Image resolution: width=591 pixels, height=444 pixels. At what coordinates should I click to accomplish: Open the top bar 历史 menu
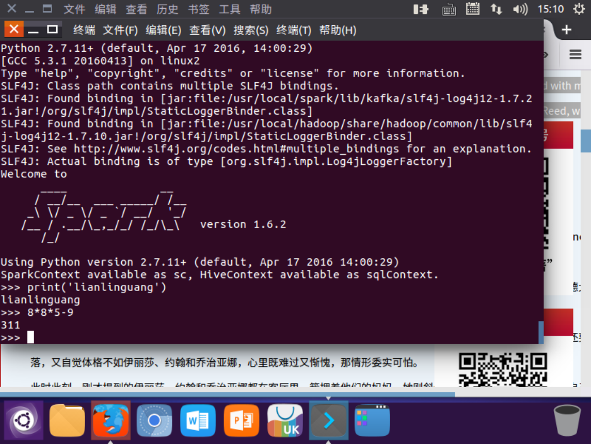click(x=167, y=9)
